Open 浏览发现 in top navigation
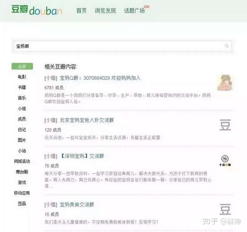The image size is (247, 232). pyautogui.click(x=105, y=10)
